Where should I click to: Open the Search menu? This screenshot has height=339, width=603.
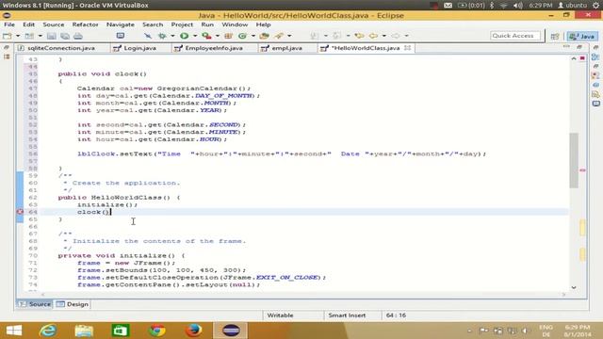pyautogui.click(x=153, y=24)
